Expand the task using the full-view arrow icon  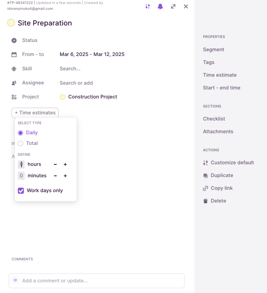click(x=173, y=6)
